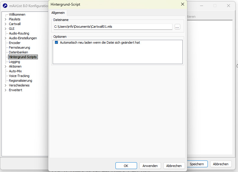Click the Dateiname path input field
The height and width of the screenshot is (172, 238).
pos(112,27)
